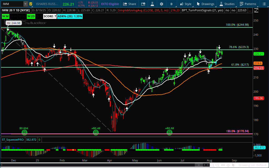Click the ST_SqueezePRO study label
Image resolution: width=269 pixels, height=168 pixels.
13,140
